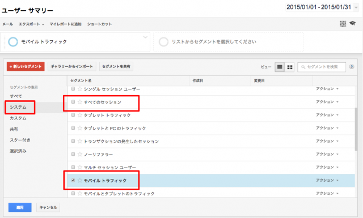Star the トランザクションの発生したセッション segment
This screenshot has height=218, width=363.
(80, 141)
